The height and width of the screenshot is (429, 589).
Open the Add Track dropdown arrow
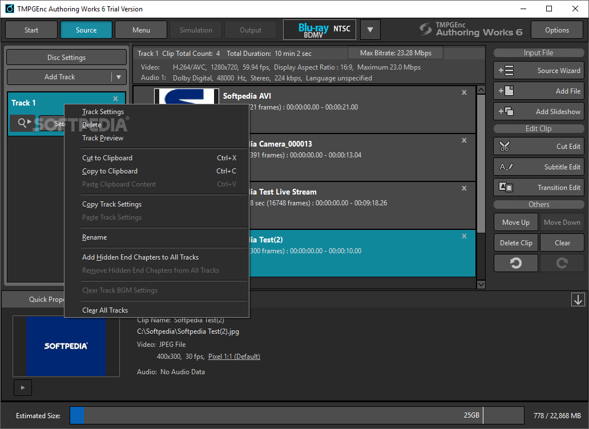(x=119, y=77)
